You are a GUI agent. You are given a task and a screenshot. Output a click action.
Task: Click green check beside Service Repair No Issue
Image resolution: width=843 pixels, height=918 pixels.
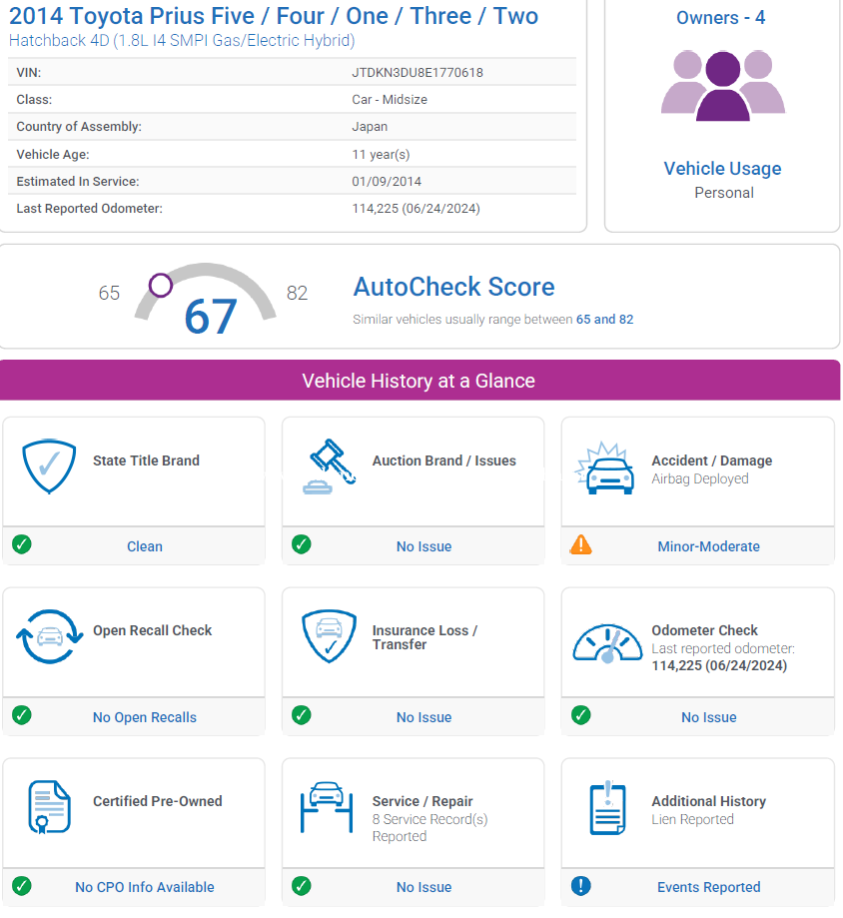point(302,886)
